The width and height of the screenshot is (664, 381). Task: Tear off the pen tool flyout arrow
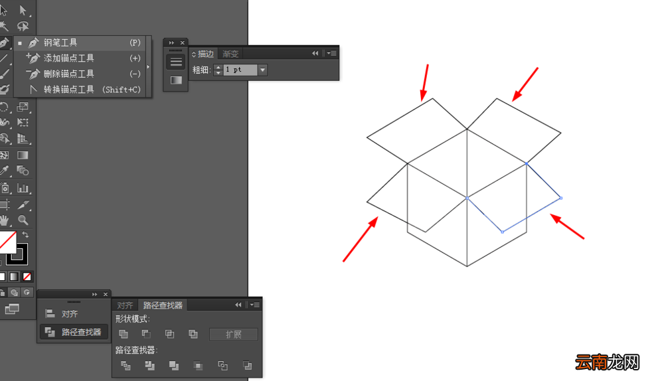[x=148, y=67]
